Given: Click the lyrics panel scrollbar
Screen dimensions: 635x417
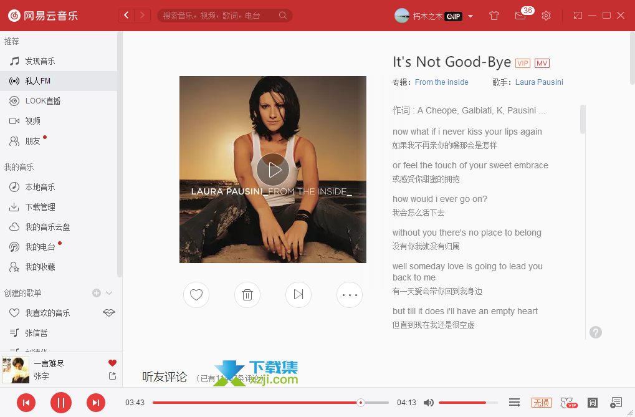Looking at the screenshot, I should coord(583,119).
